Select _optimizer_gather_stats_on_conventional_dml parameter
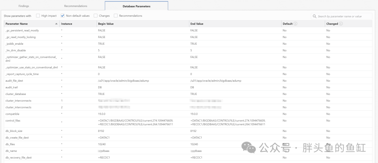 click(31, 59)
